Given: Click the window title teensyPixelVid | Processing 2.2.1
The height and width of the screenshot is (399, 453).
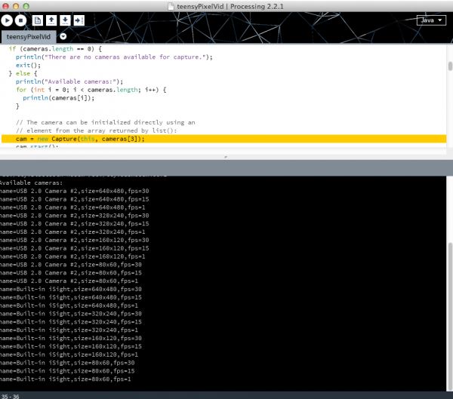Looking at the screenshot, I should [x=226, y=5].
